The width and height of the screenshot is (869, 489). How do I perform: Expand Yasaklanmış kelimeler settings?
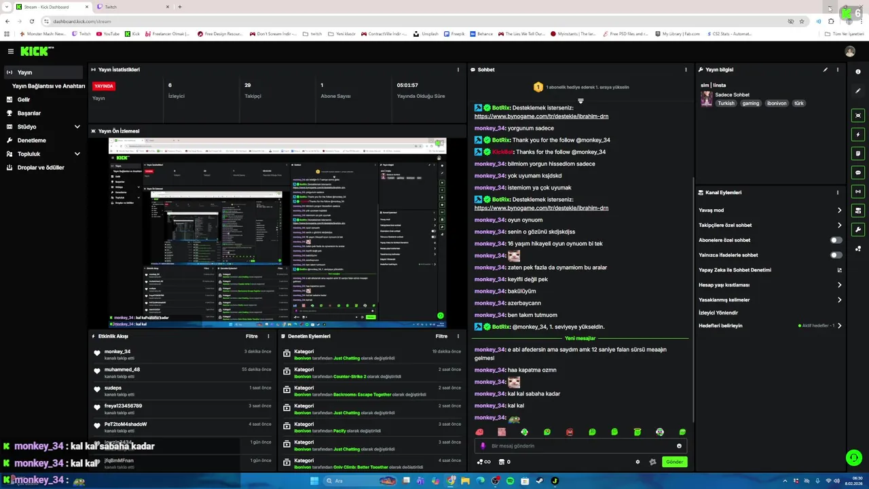[839, 300]
